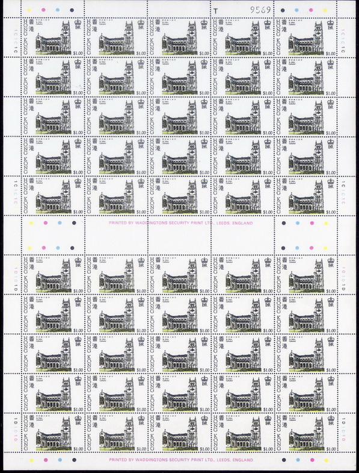Click the crown emblem on top-left stamp
The height and width of the screenshot is (473, 359).
pos(78,23)
